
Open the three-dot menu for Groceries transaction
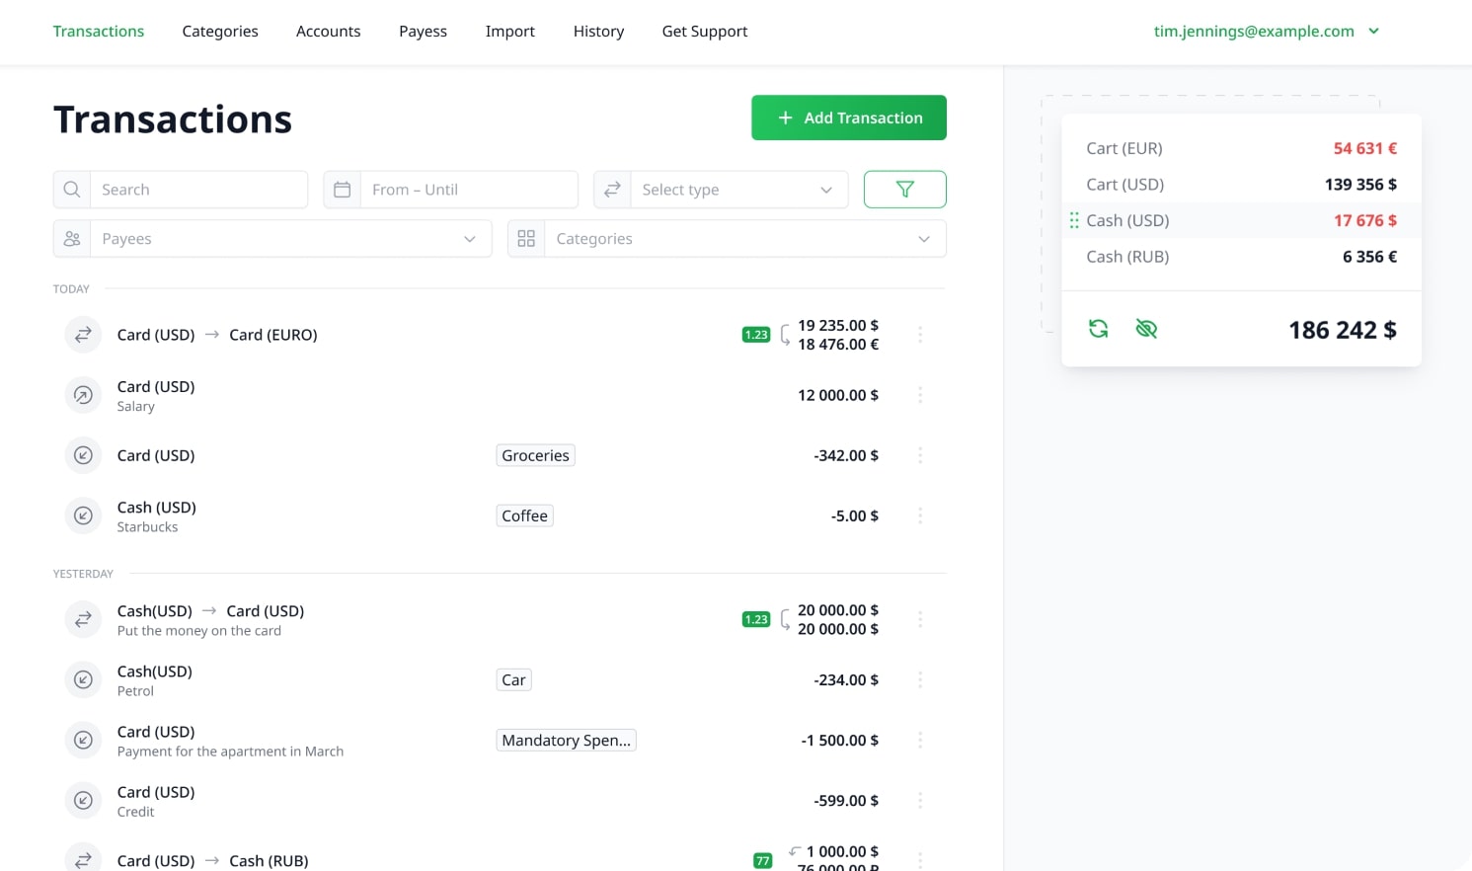[x=920, y=455]
